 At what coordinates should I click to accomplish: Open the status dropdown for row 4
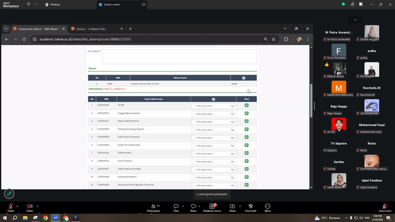point(214,130)
